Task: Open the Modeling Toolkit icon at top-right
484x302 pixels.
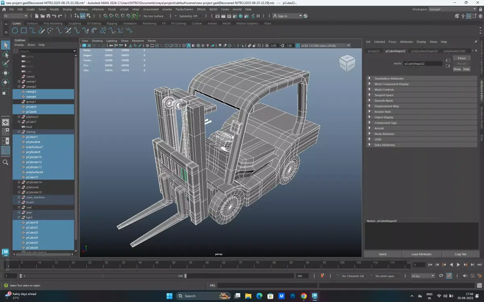Action: click(457, 16)
